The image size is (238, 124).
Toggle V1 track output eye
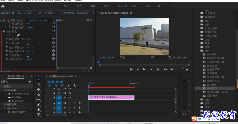(70, 98)
